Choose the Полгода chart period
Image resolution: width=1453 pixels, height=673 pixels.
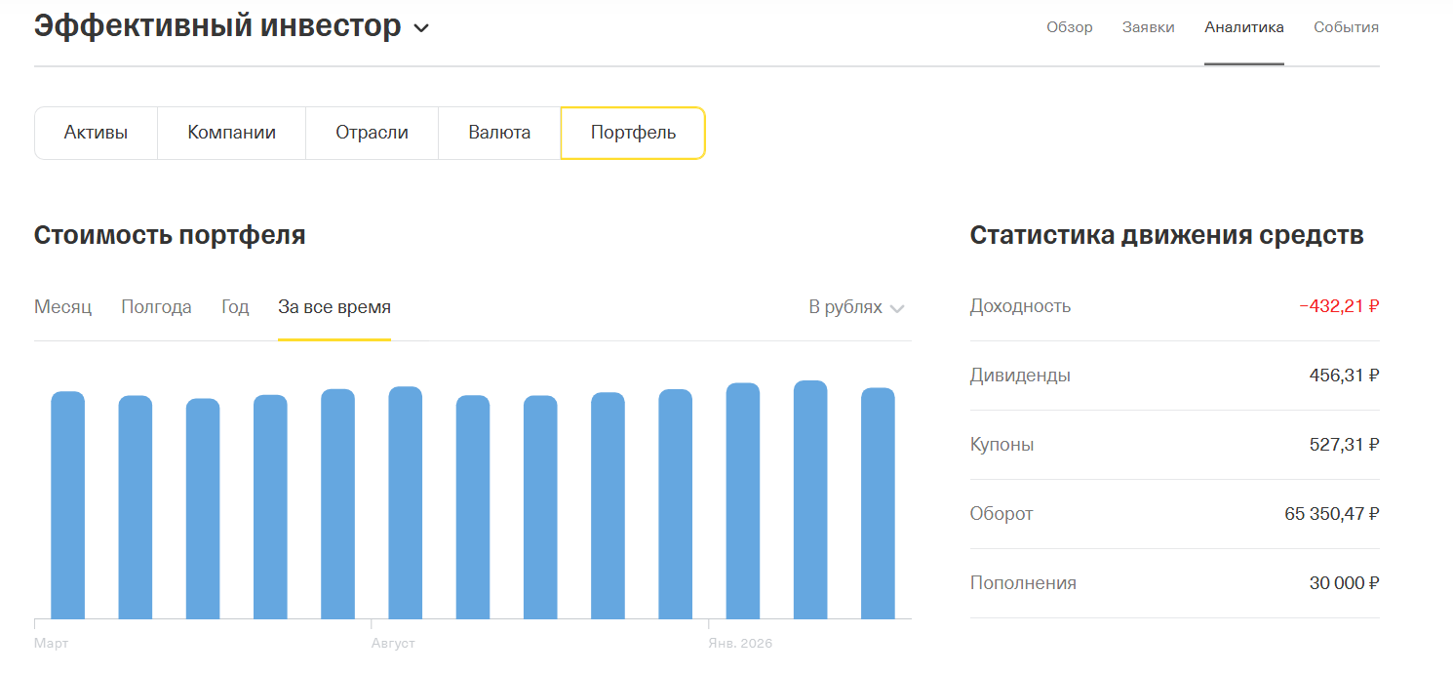coord(156,307)
